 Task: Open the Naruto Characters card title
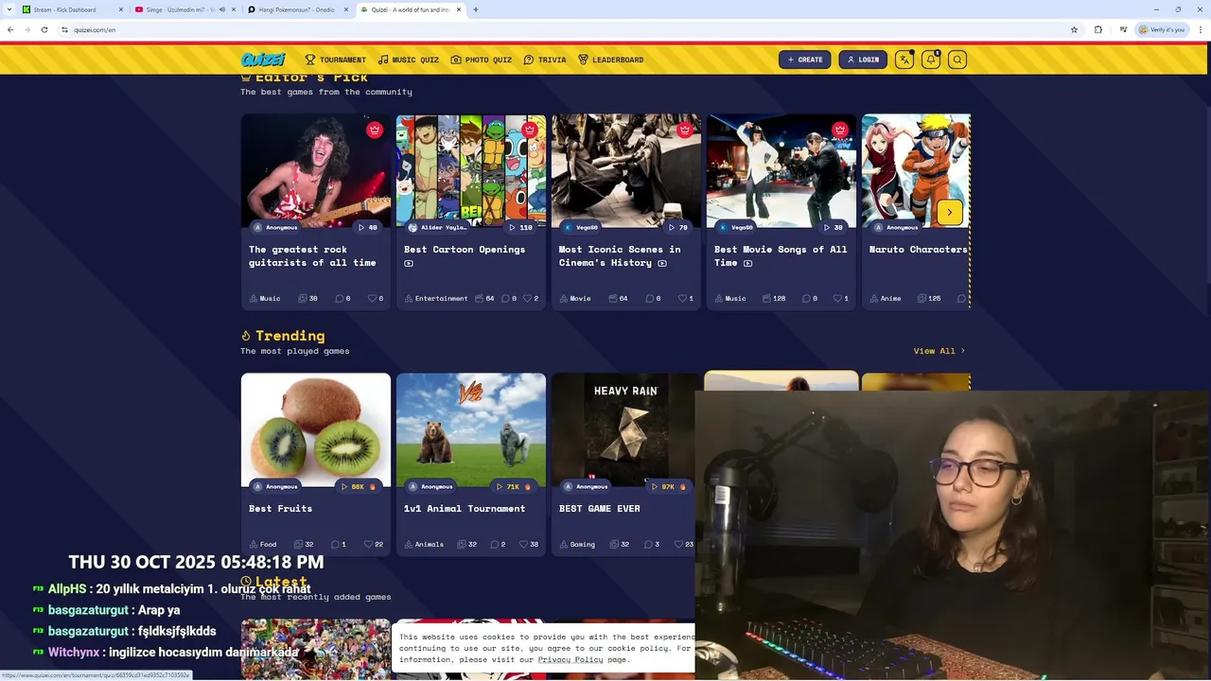(919, 250)
